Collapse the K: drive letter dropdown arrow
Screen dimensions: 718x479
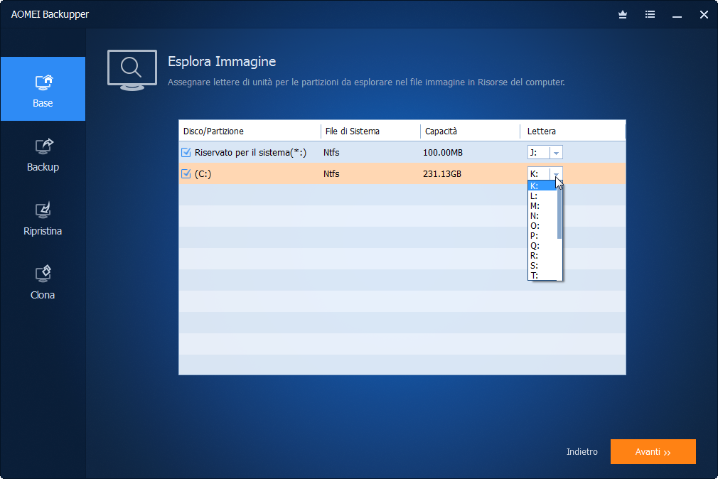pyautogui.click(x=556, y=174)
